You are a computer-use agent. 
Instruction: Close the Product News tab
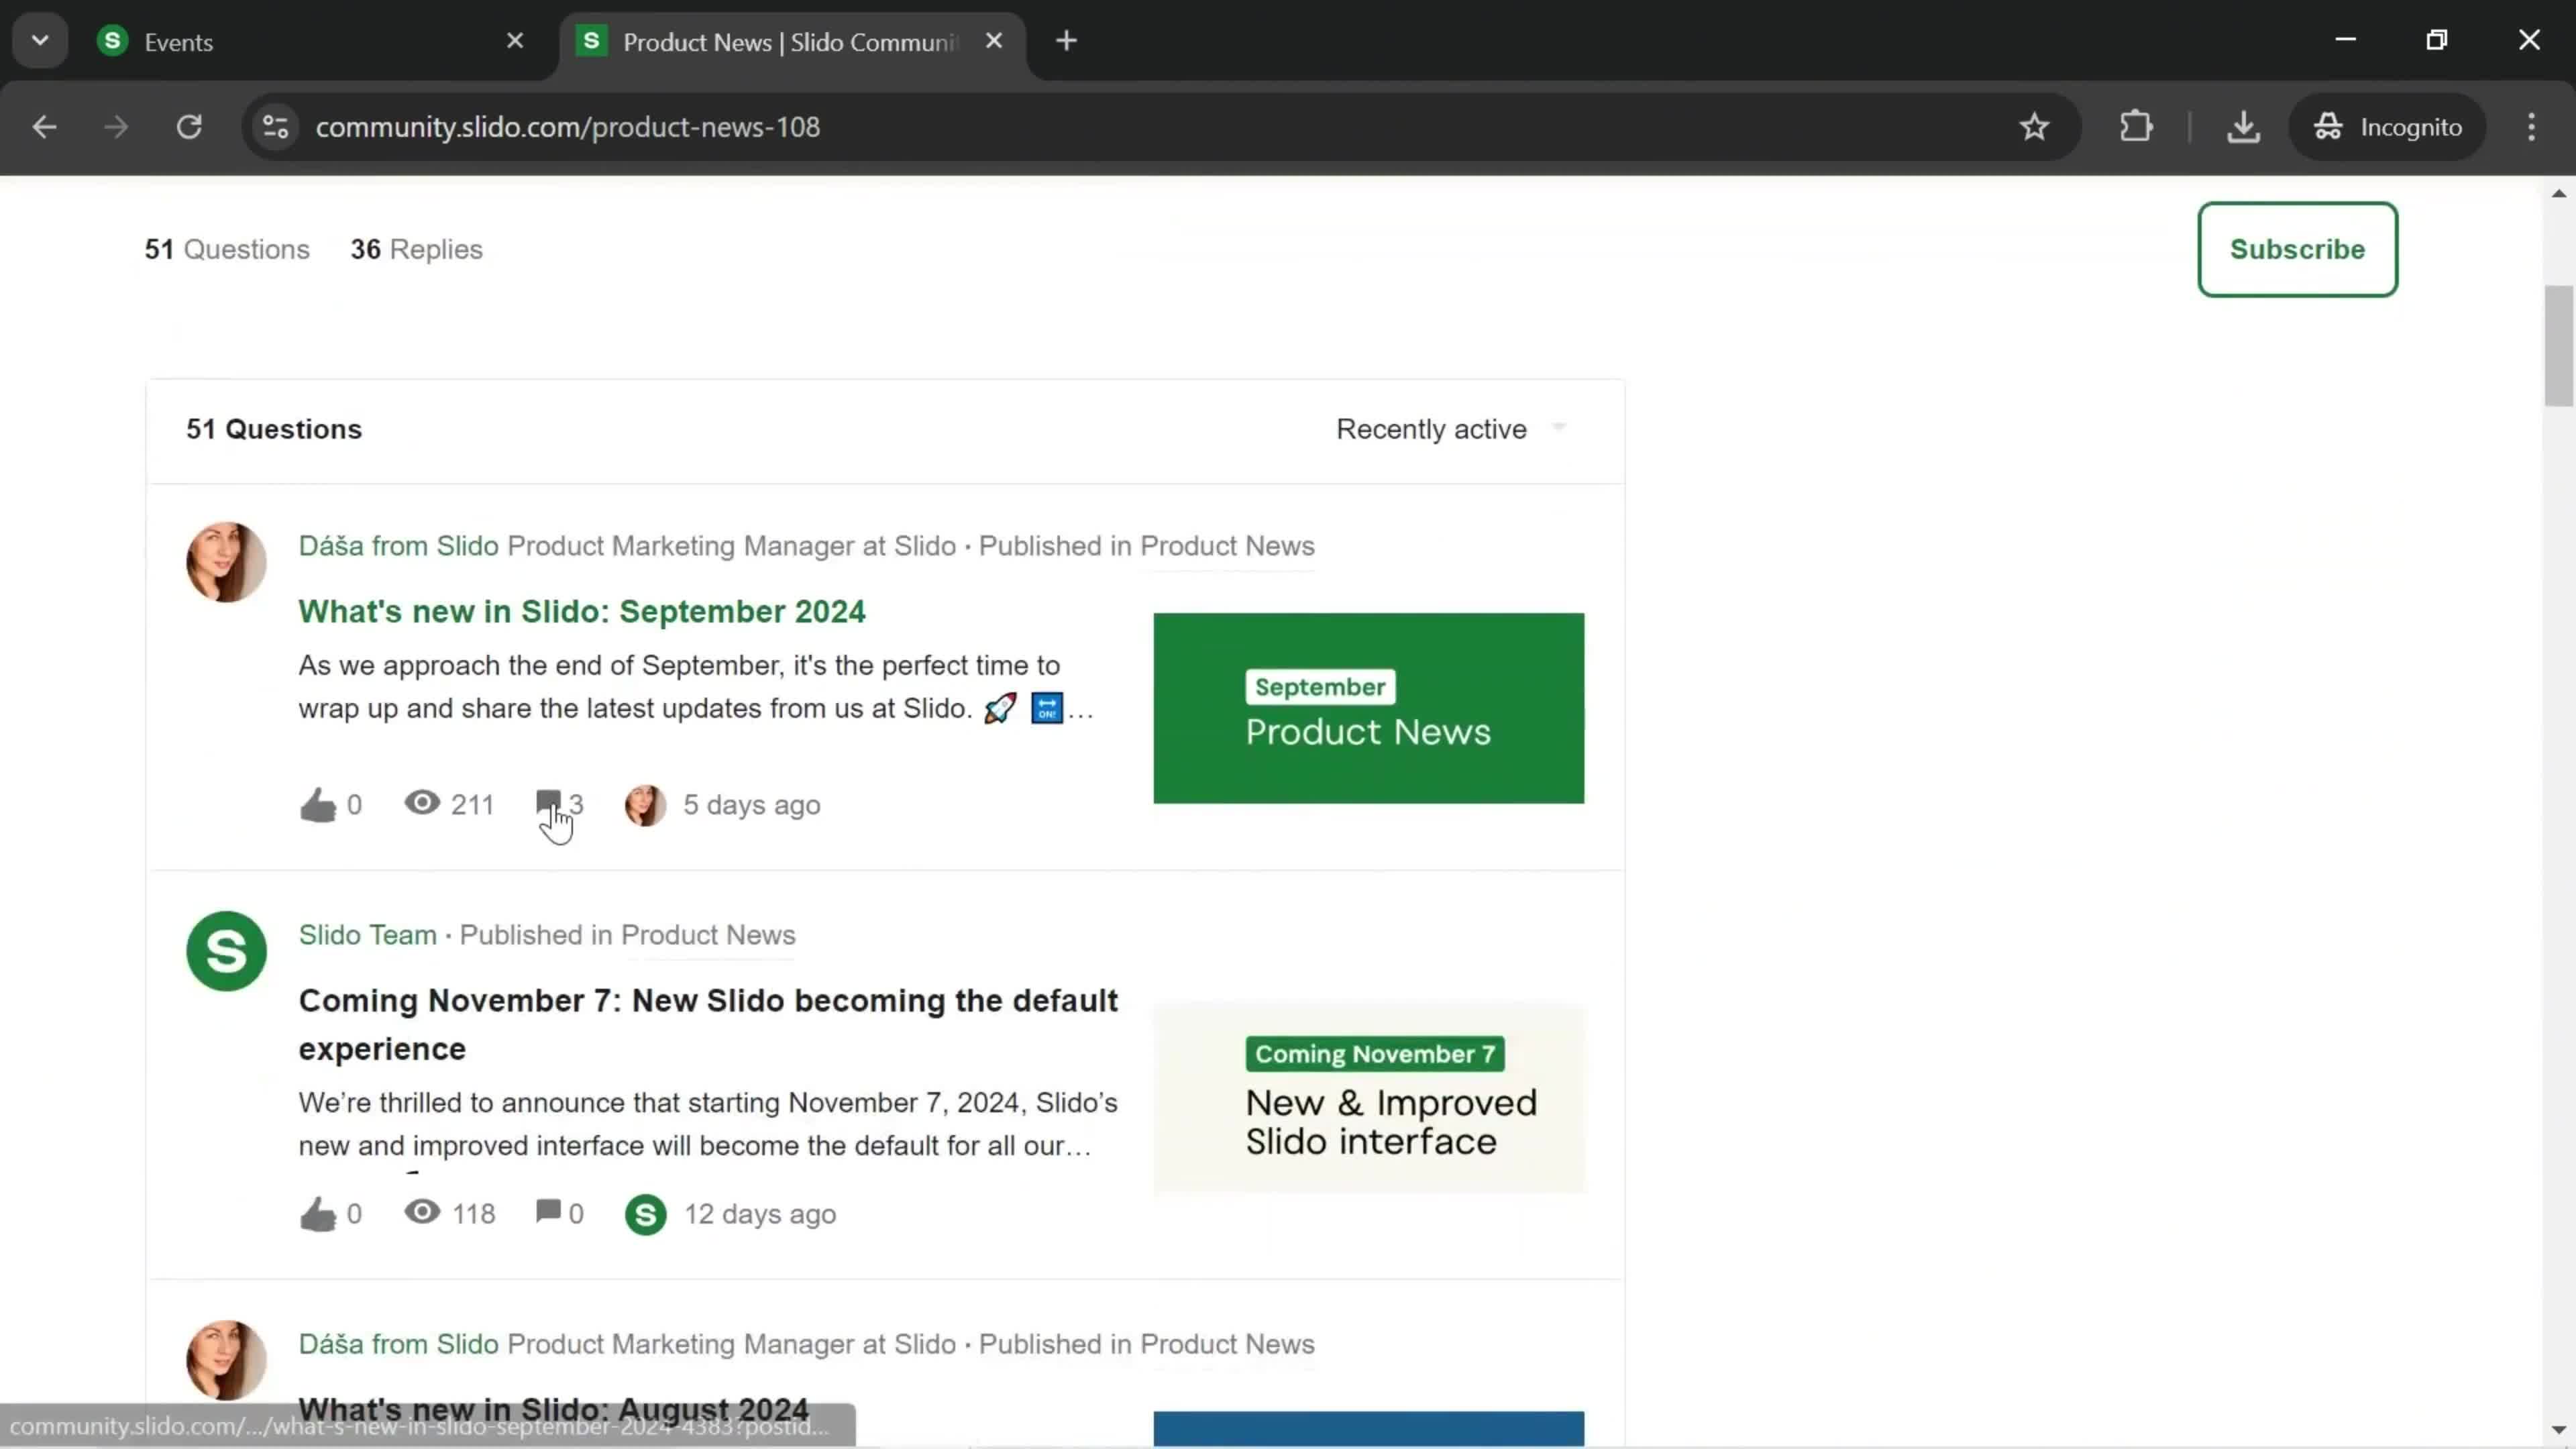[994, 41]
